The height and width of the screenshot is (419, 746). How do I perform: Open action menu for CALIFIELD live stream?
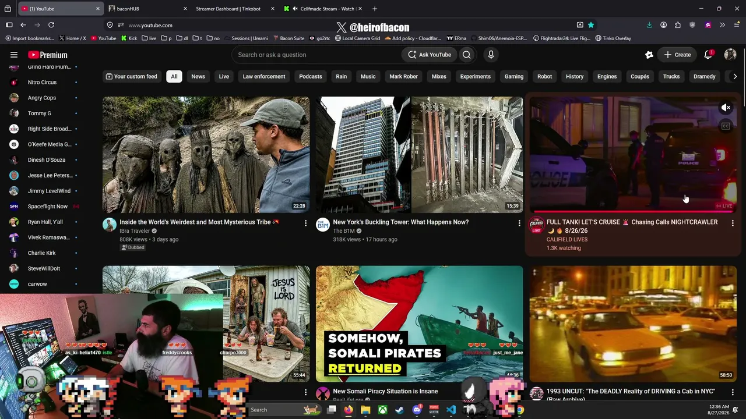[x=733, y=223]
